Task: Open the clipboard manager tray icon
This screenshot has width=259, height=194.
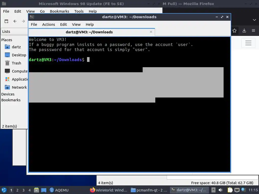Action: pos(230,190)
